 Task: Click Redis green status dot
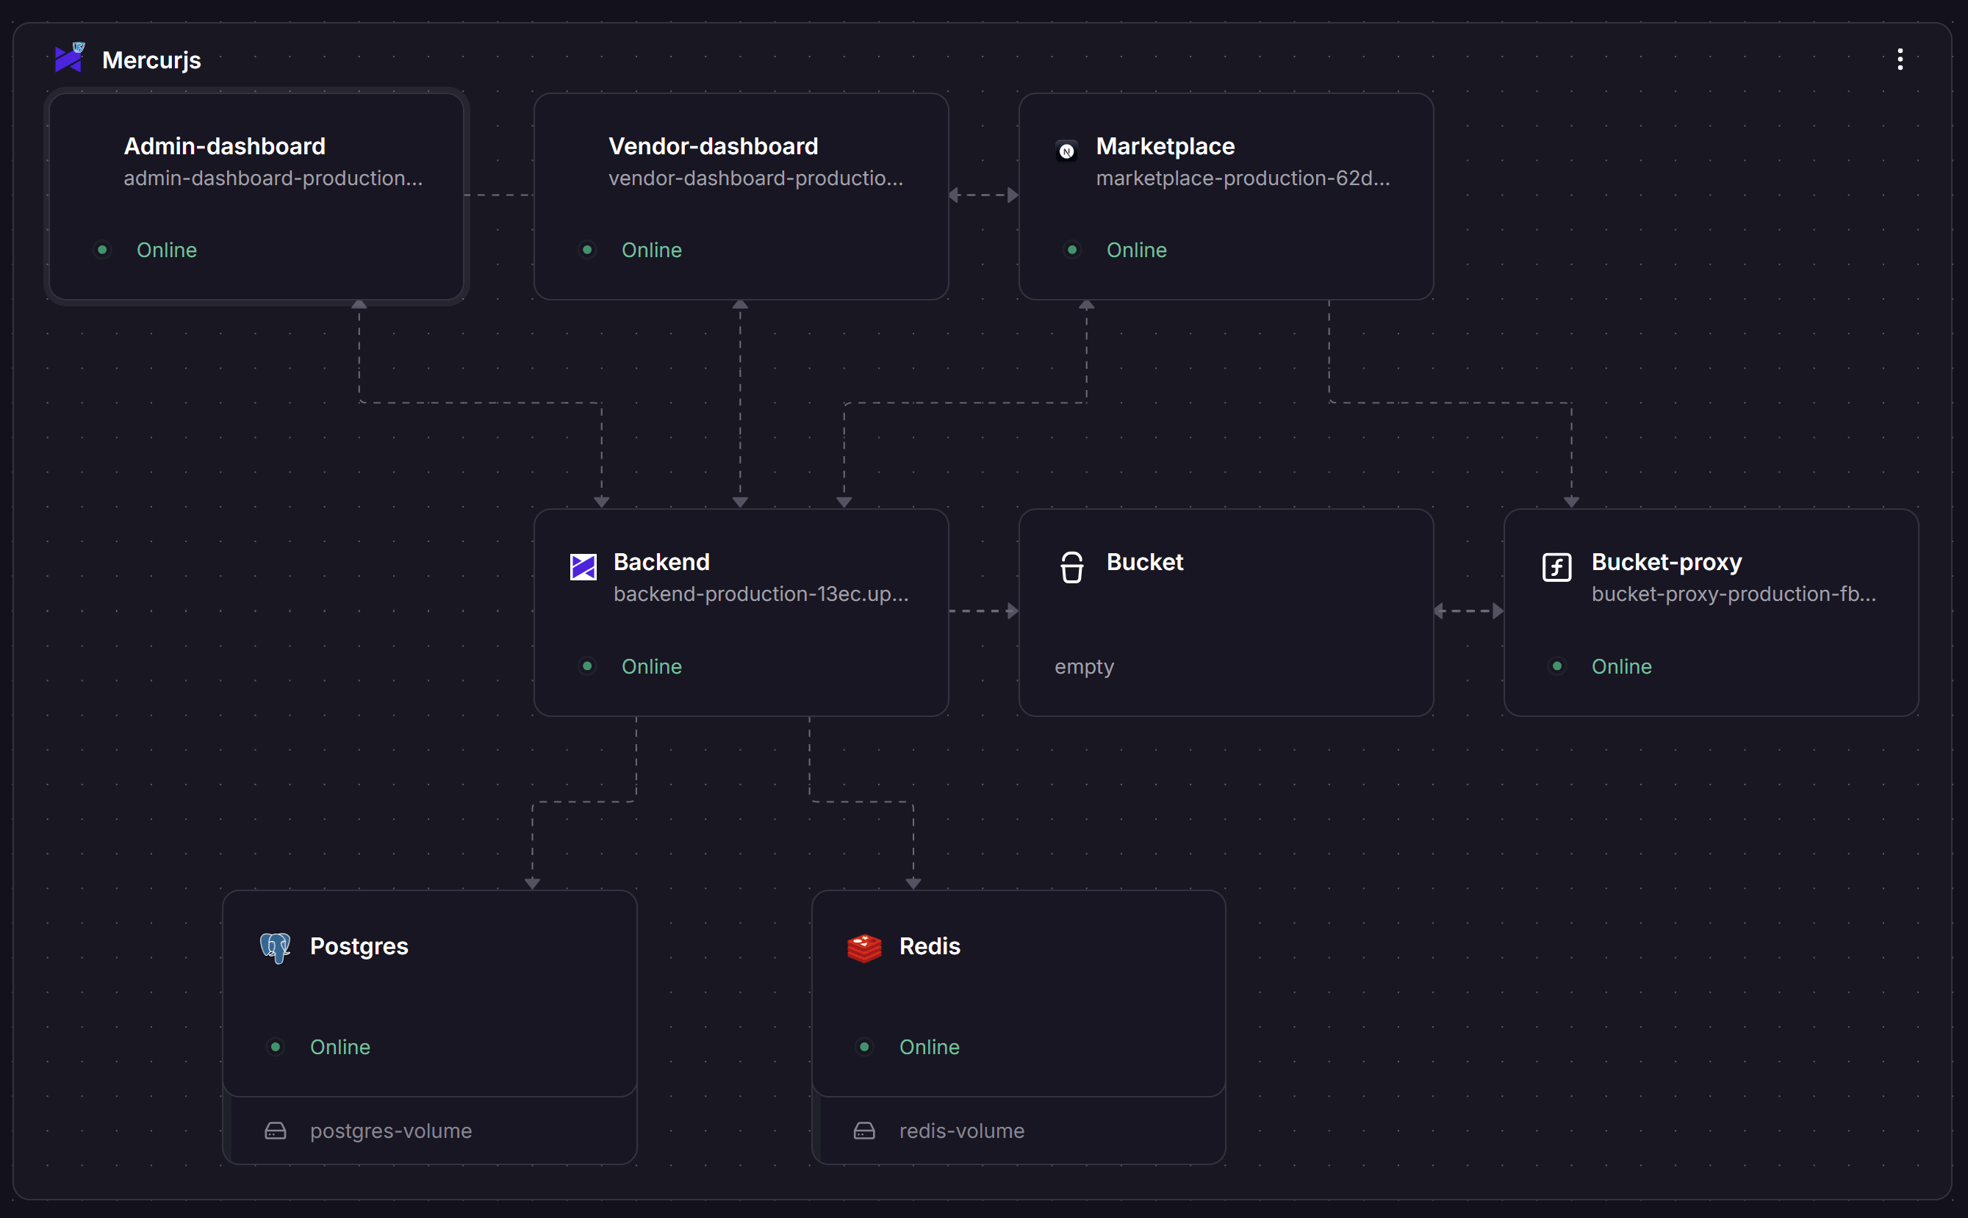pyautogui.click(x=864, y=1046)
